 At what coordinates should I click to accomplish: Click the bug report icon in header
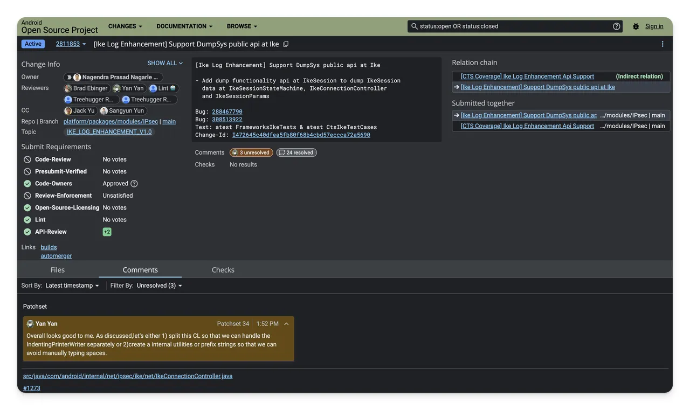point(636,26)
